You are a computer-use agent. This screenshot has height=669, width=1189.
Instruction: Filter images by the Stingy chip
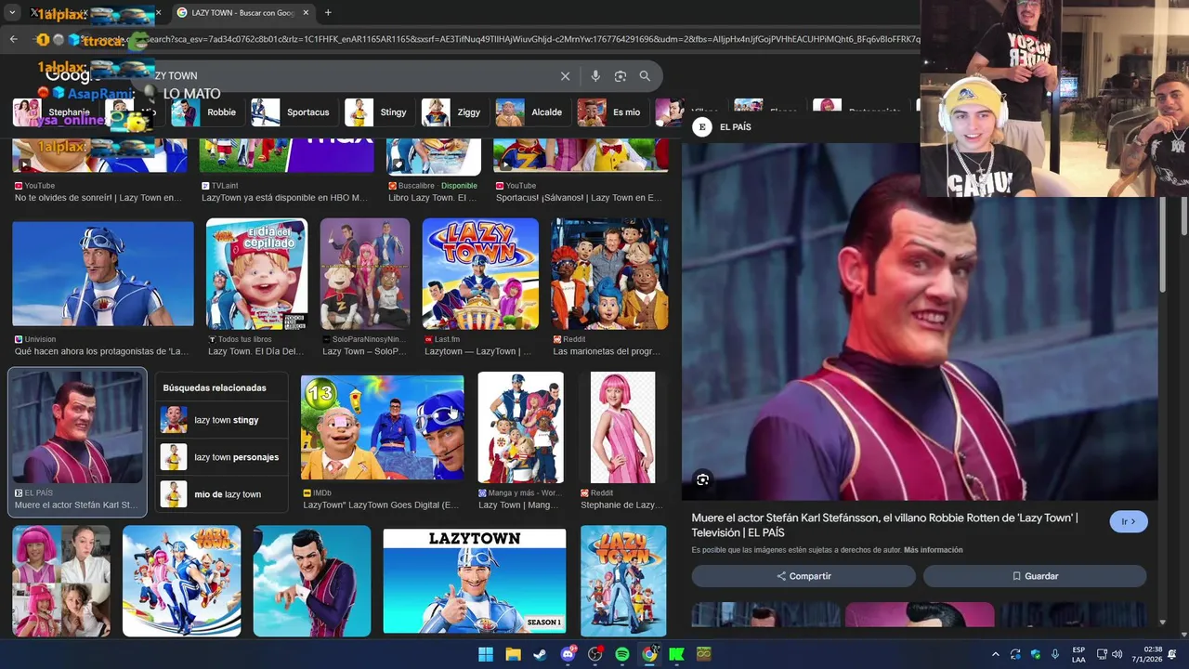tap(377, 112)
